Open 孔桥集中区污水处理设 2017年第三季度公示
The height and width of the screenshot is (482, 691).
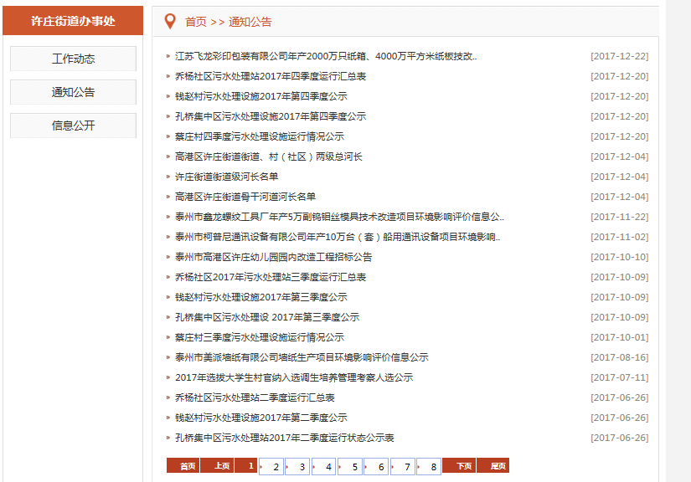pos(267,317)
